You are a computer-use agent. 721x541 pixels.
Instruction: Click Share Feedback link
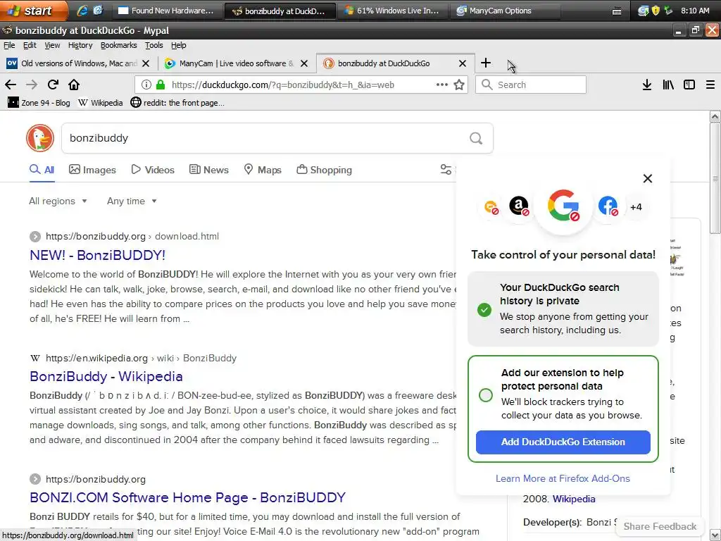point(660,526)
